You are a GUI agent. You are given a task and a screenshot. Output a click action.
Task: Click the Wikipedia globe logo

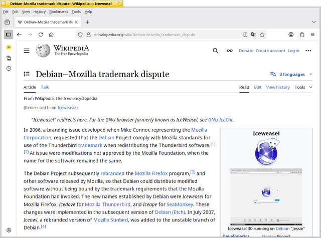coord(43,51)
